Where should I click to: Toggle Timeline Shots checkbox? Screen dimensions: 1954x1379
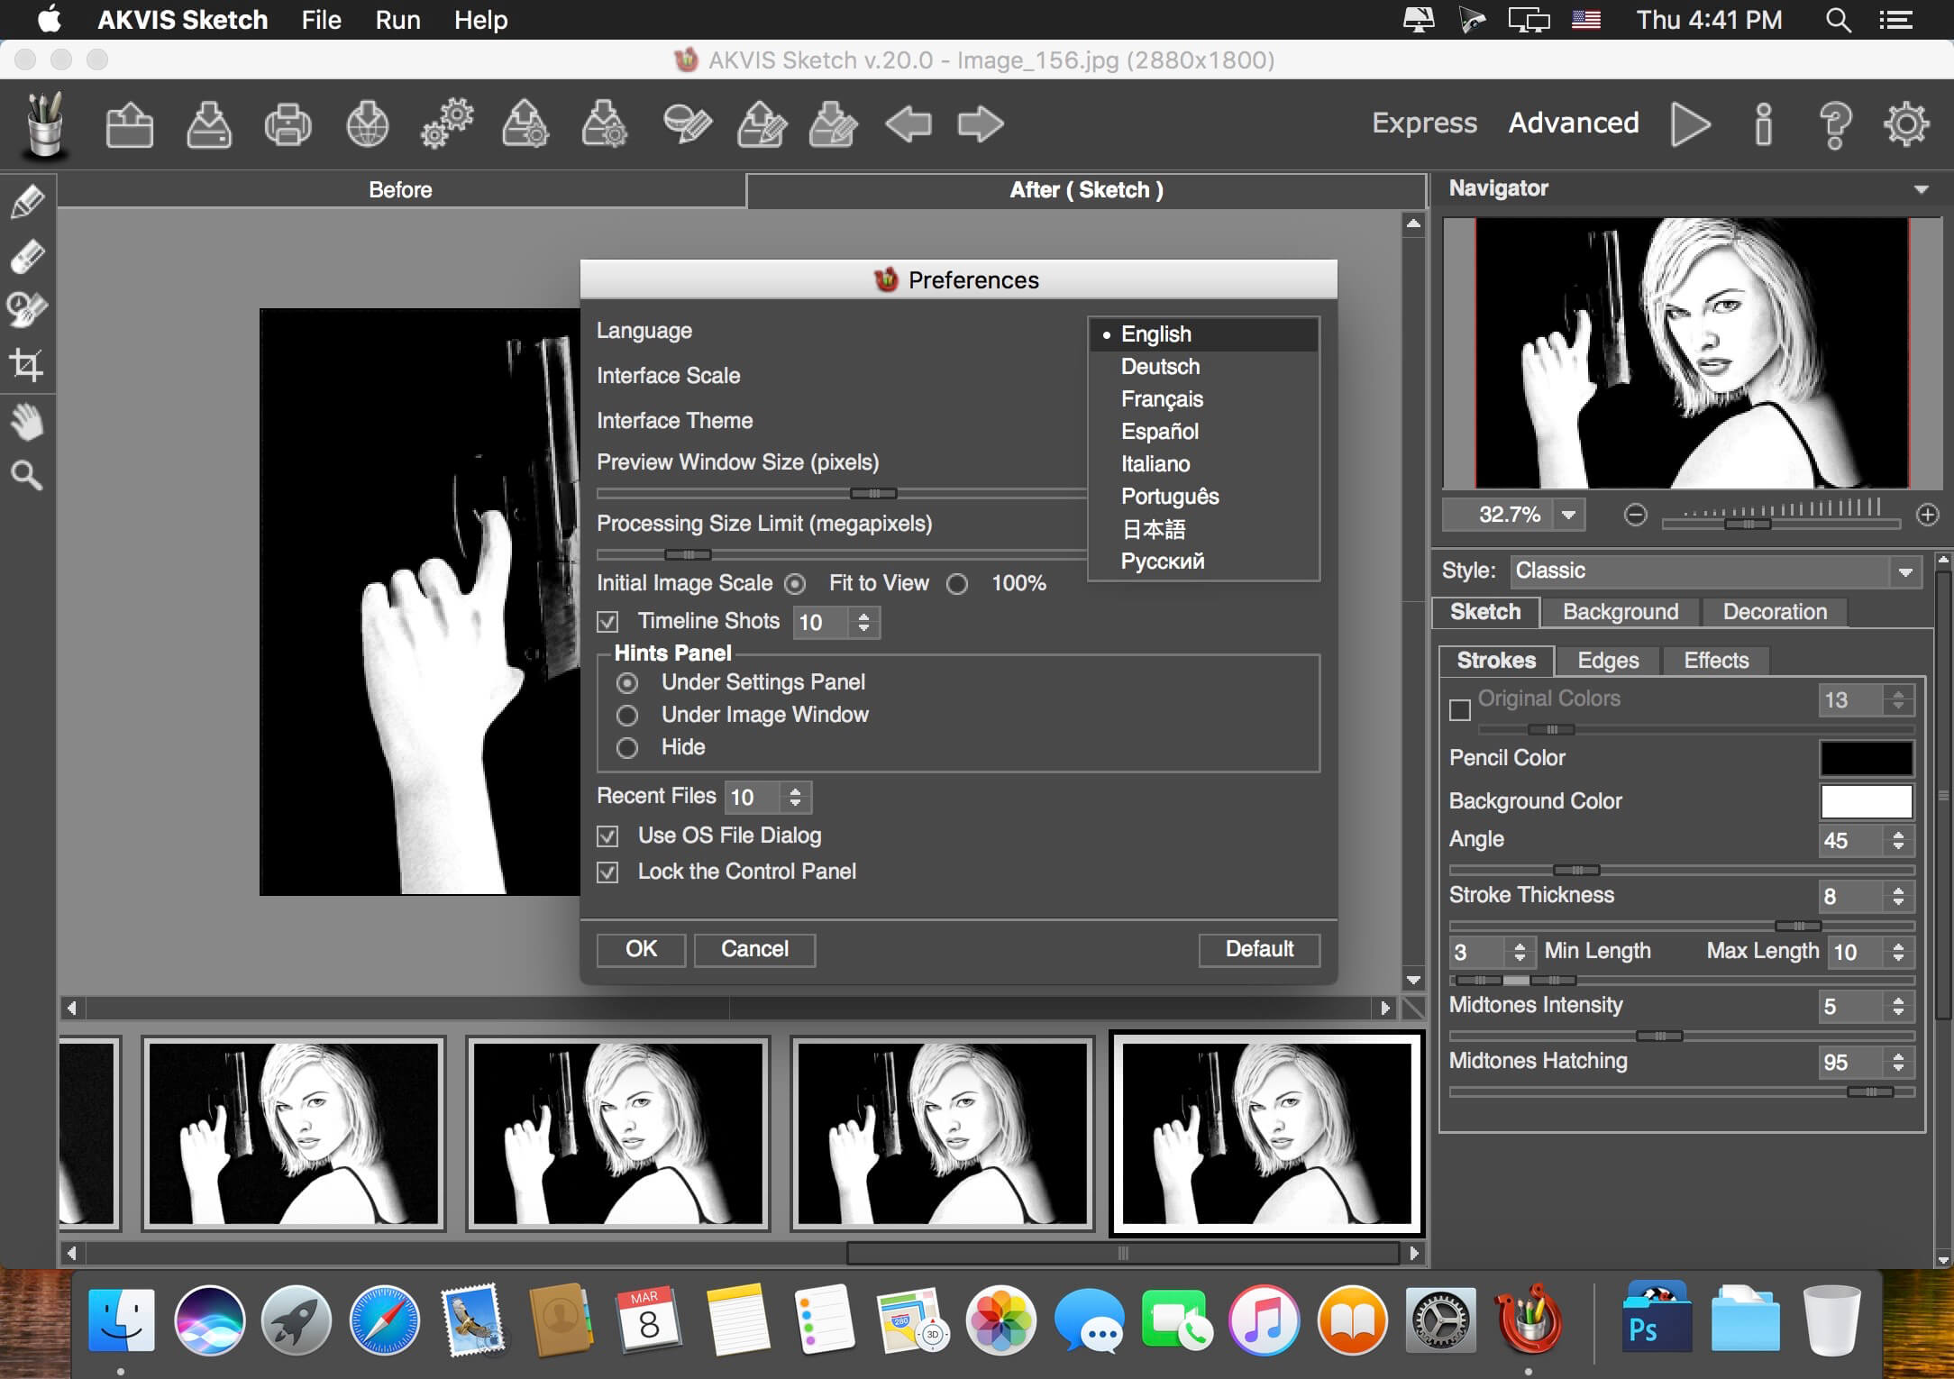click(608, 622)
